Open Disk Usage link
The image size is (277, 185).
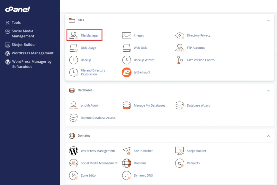[88, 48]
